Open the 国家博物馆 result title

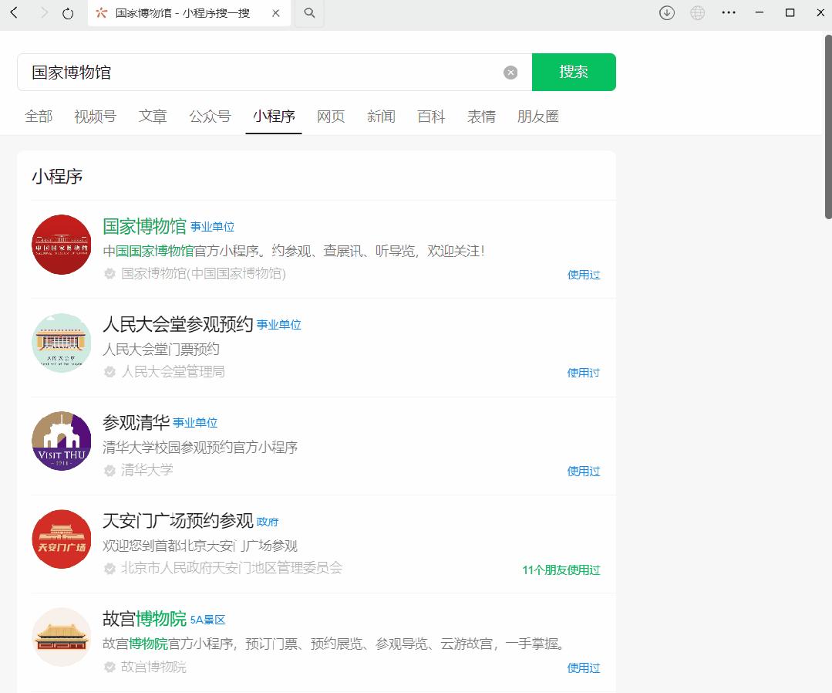pos(144,226)
